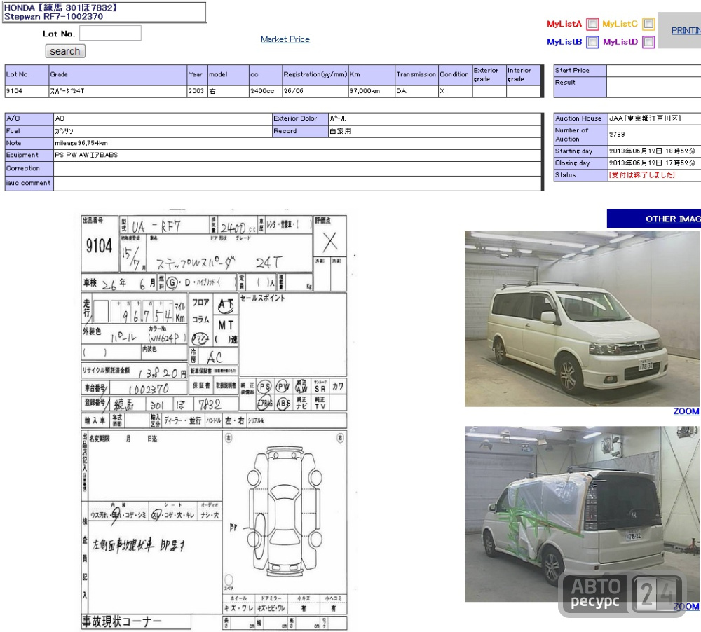Select the Closing day date value
The height and width of the screenshot is (632, 701).
pyautogui.click(x=652, y=163)
